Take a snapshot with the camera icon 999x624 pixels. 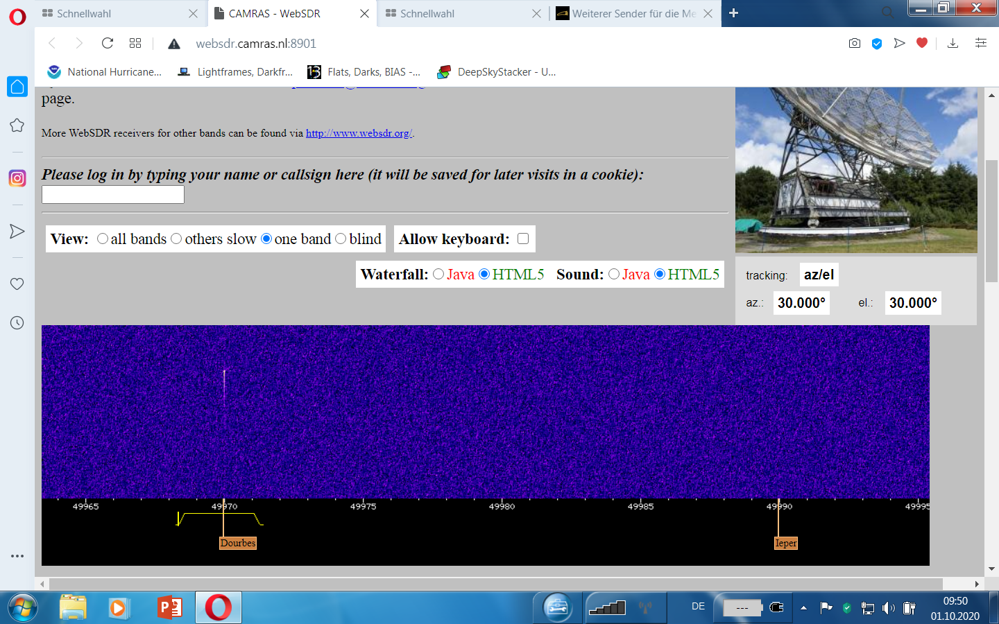(x=855, y=44)
